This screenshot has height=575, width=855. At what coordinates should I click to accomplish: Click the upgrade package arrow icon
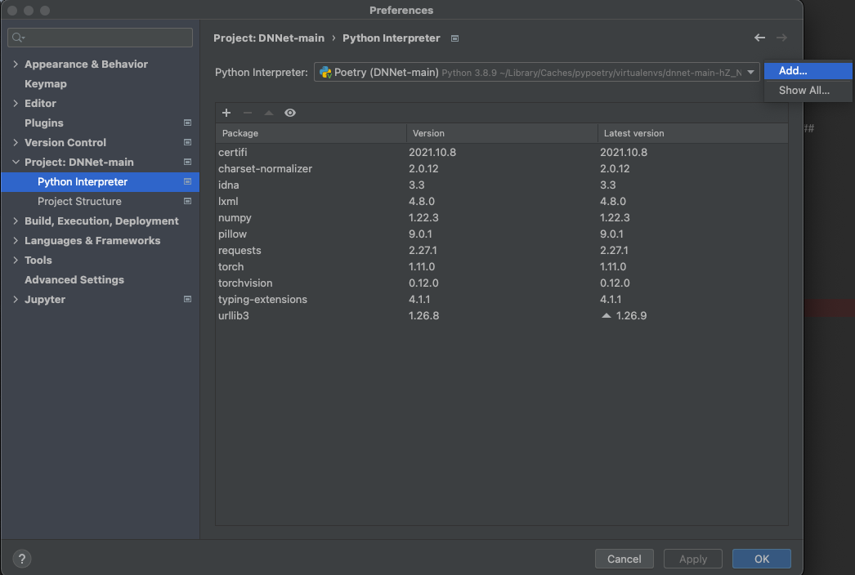click(x=269, y=113)
